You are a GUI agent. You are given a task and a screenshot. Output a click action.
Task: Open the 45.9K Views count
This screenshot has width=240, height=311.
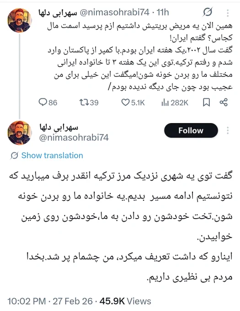click(x=125, y=301)
